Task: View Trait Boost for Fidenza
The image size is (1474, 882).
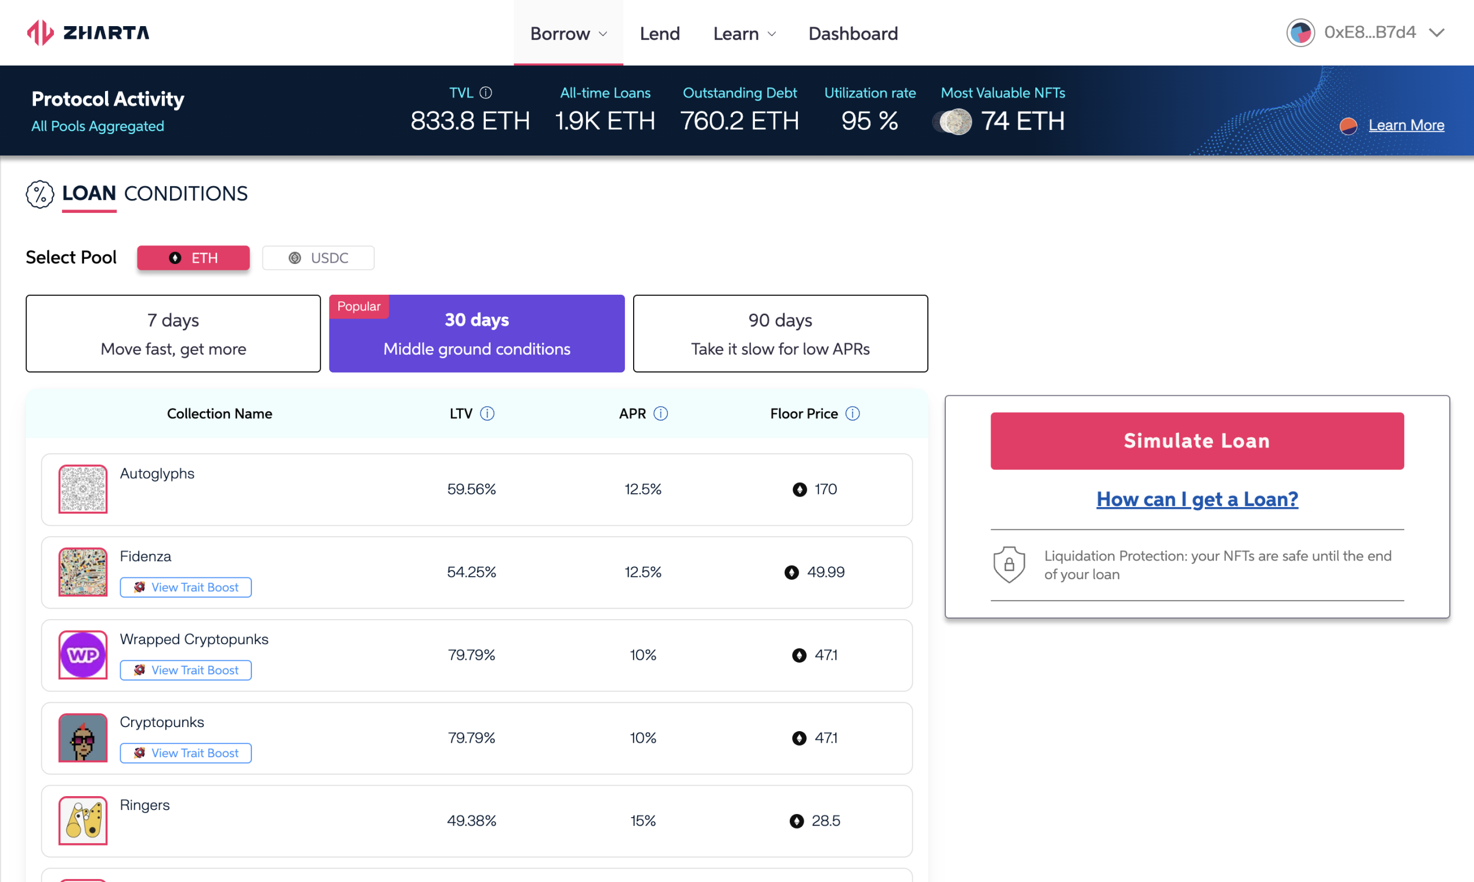Action: 186,587
